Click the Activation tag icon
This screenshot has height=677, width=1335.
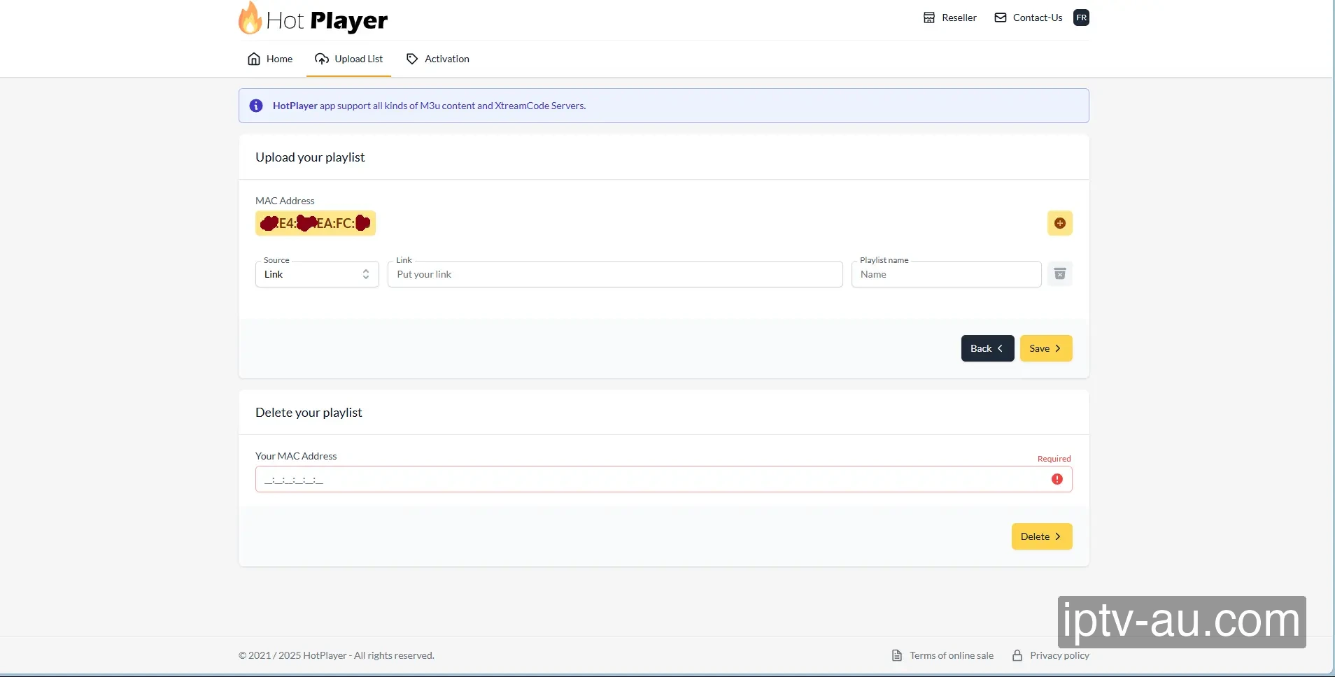click(412, 59)
